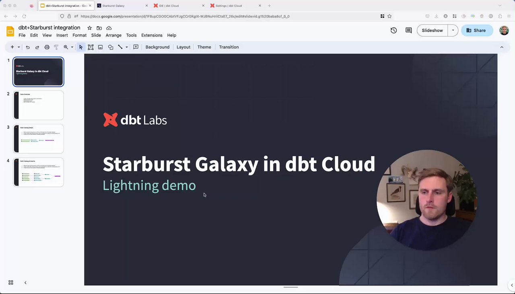
Task: Click the Starburst Galaxy in dbt Cloud slide title
Action: click(239, 164)
